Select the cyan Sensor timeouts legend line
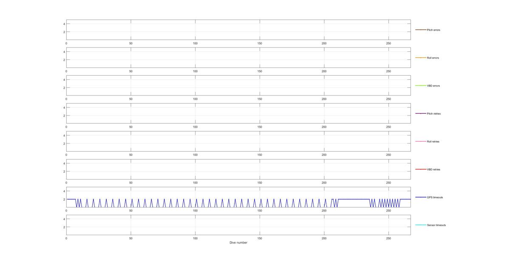Screen dimensions: 510x264 (x=420, y=225)
